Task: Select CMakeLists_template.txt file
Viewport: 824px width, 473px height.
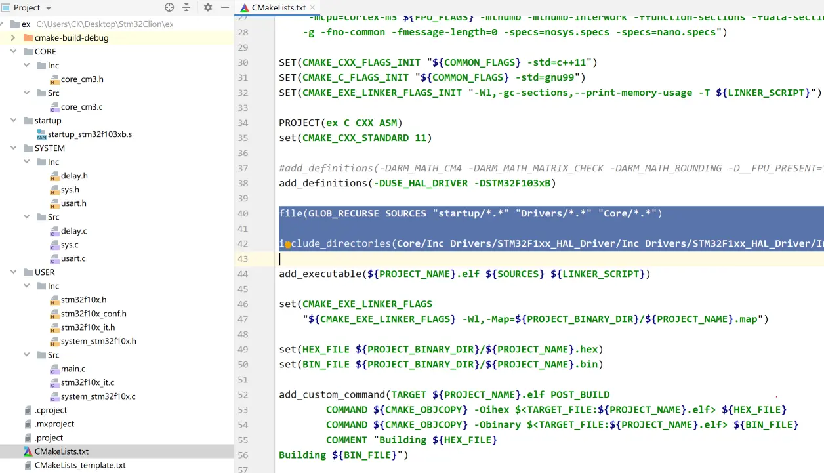Action: [80, 465]
